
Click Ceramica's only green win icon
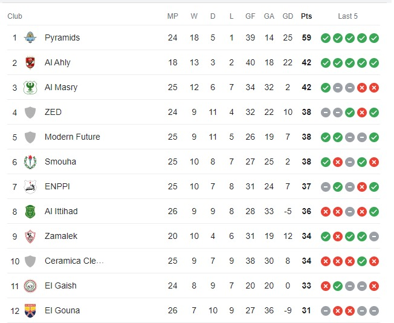[x=362, y=261]
